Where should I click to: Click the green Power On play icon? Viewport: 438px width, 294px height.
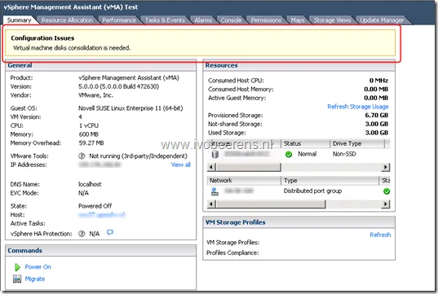pyautogui.click(x=17, y=267)
